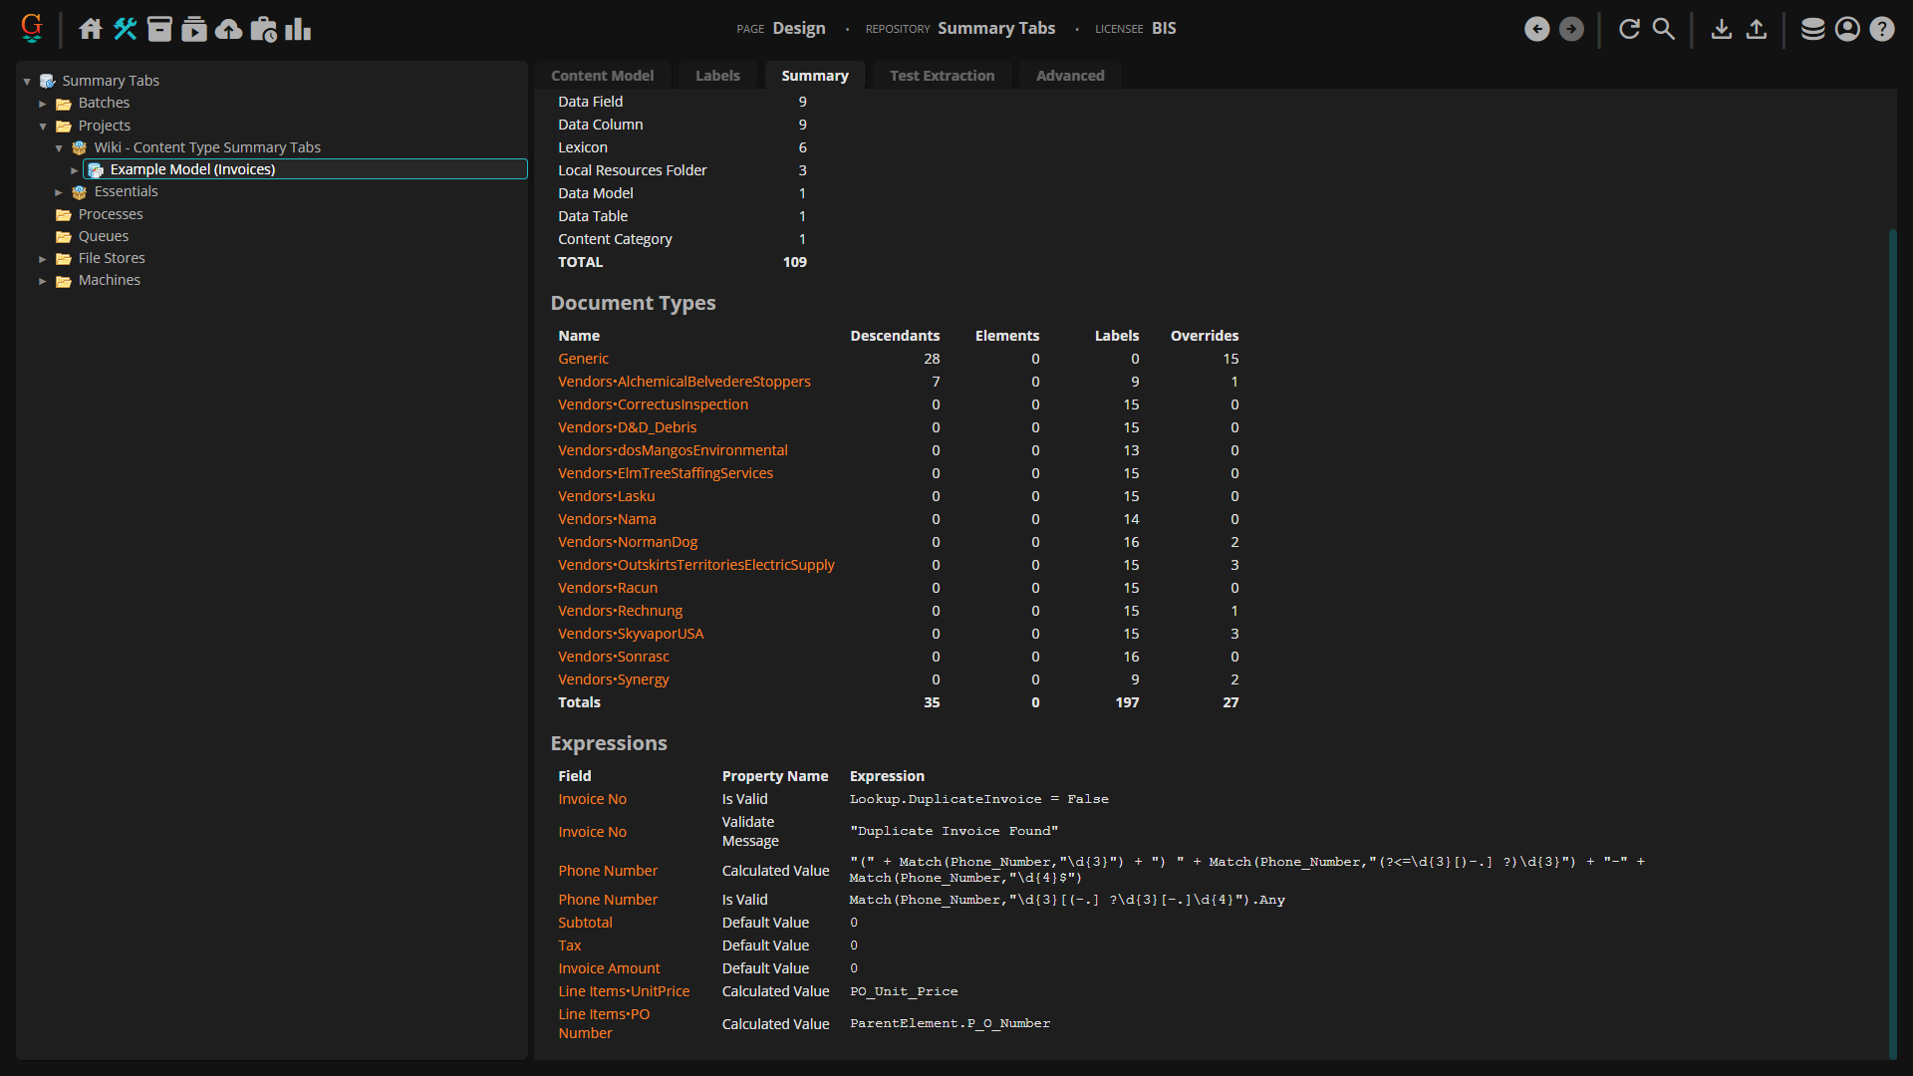The width and height of the screenshot is (1913, 1076).
Task: Click the Design tools icon
Action: (x=126, y=29)
